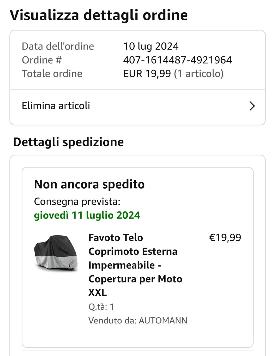
Task: Tap the Dettagli spedizione section heading
Action: click(68, 142)
